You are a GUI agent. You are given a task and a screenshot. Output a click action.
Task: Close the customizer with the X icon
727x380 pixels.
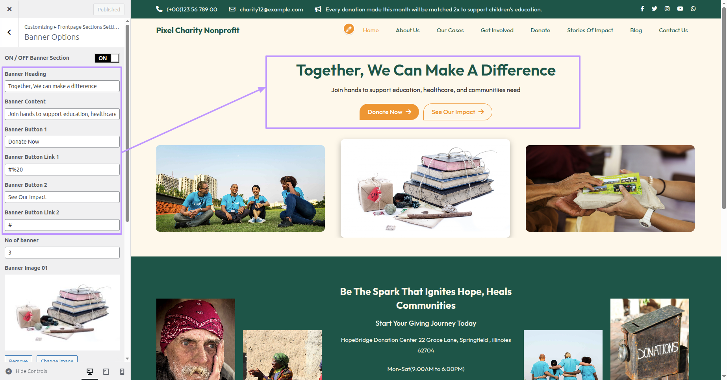9,9
